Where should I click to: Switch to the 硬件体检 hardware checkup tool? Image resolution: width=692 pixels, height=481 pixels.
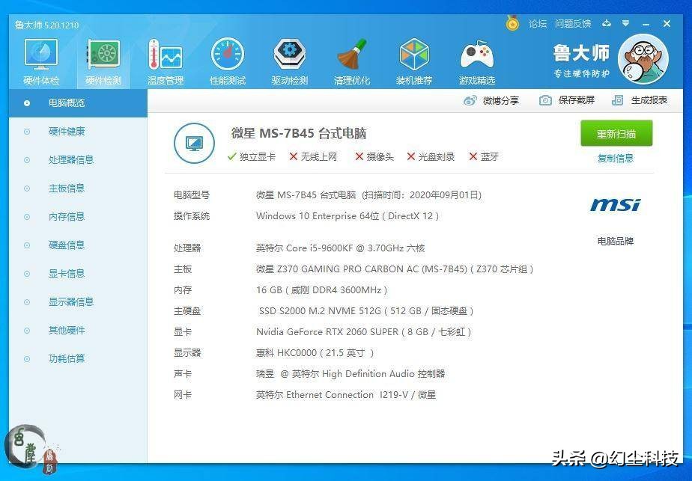pos(40,60)
